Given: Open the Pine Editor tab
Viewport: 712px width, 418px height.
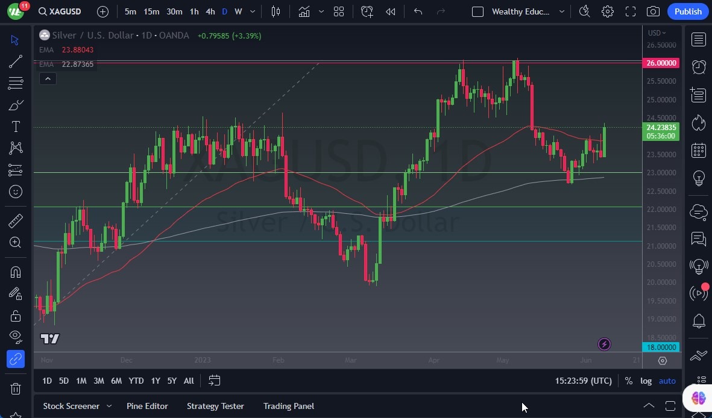Looking at the screenshot, I should pyautogui.click(x=147, y=406).
